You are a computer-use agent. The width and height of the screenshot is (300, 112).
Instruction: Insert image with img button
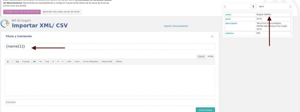point(47,62)
